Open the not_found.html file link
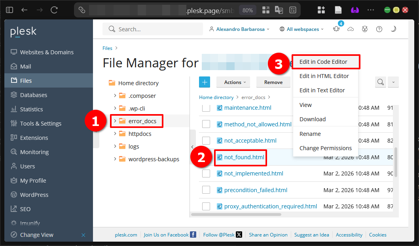 (x=244, y=157)
